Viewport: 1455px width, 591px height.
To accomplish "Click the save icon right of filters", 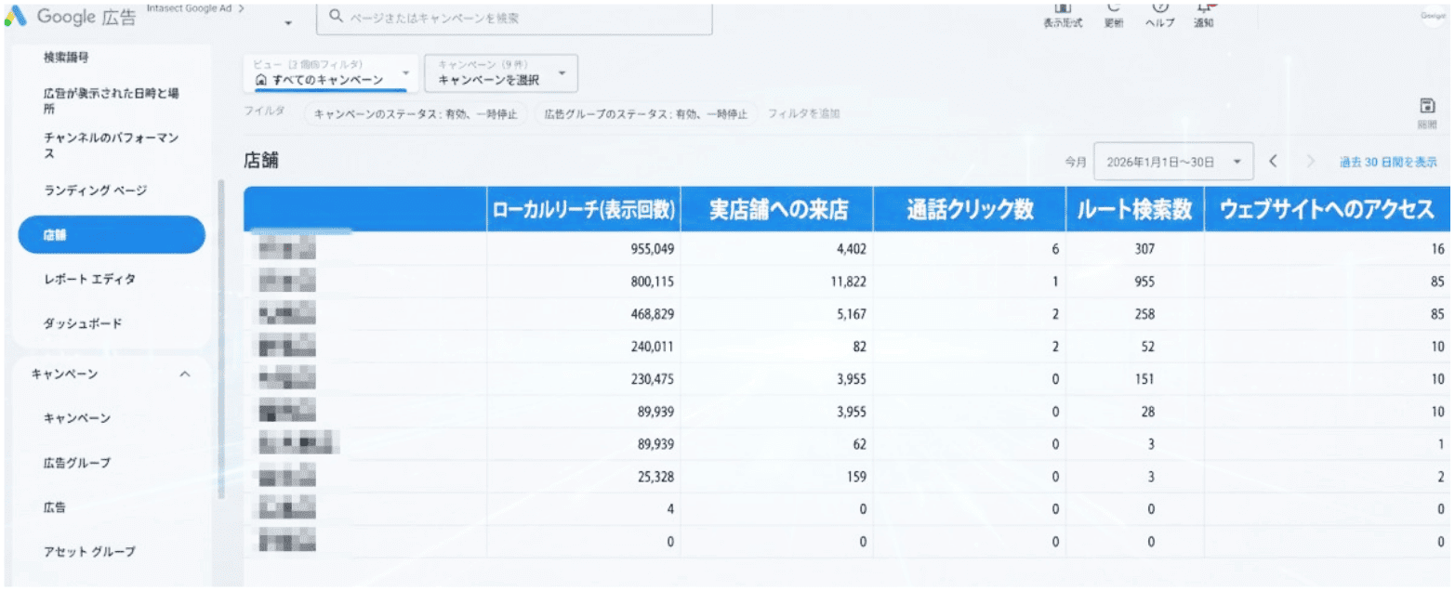I will (x=1427, y=107).
